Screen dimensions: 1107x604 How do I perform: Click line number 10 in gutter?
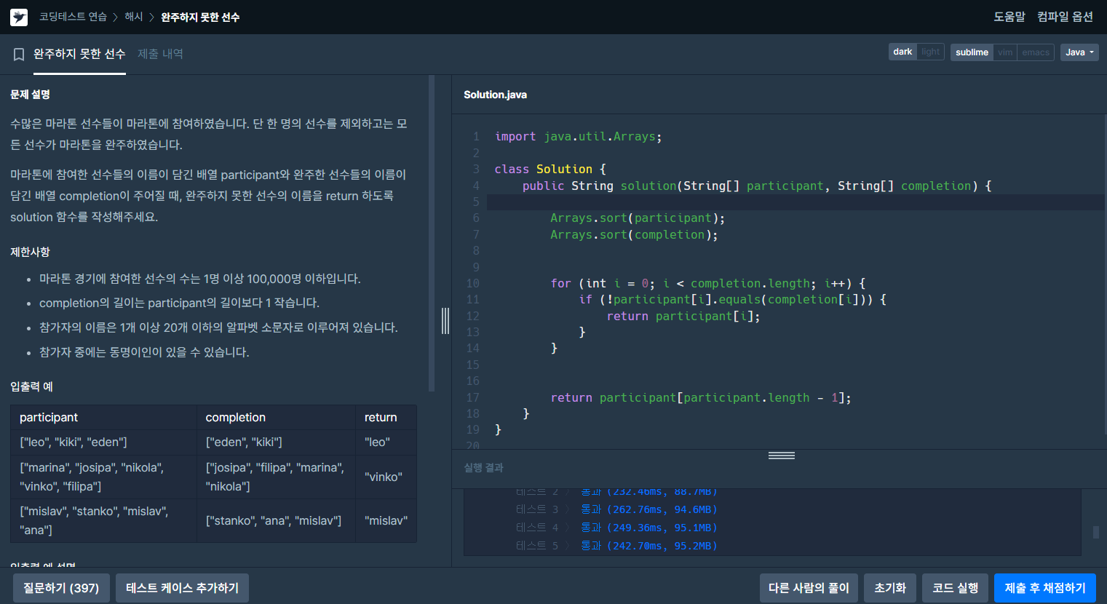[x=472, y=283]
